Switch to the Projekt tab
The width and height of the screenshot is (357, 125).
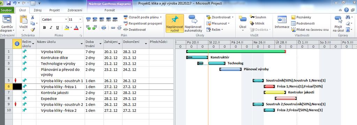[54, 10]
